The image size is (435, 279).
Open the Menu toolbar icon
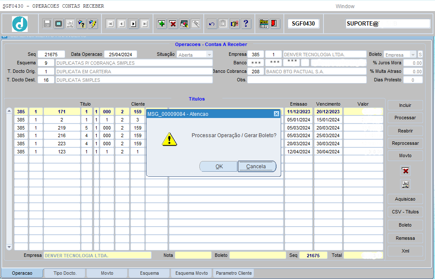(x=264, y=23)
